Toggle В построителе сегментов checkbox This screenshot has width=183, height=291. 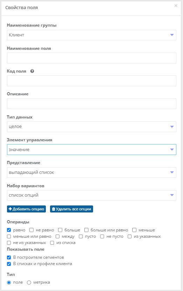click(x=9, y=257)
